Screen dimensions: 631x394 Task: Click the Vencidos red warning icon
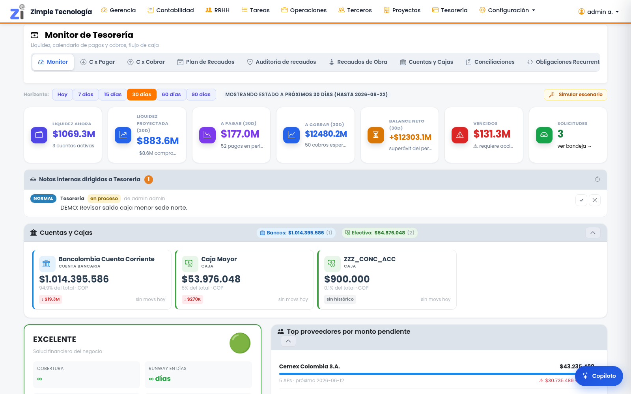click(460, 135)
